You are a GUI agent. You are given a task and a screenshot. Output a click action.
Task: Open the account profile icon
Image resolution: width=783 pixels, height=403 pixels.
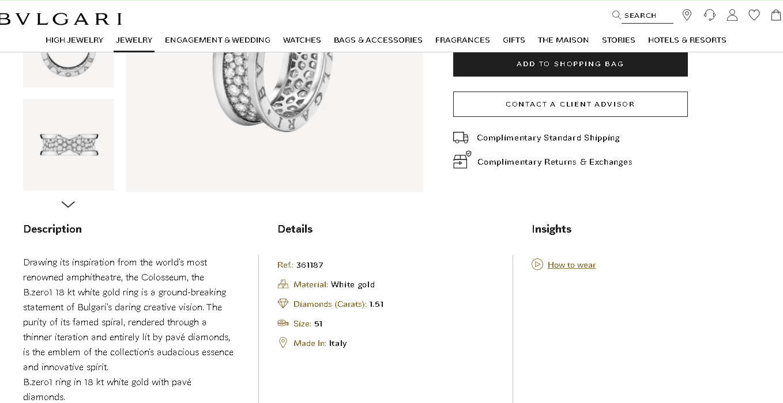[x=732, y=15]
